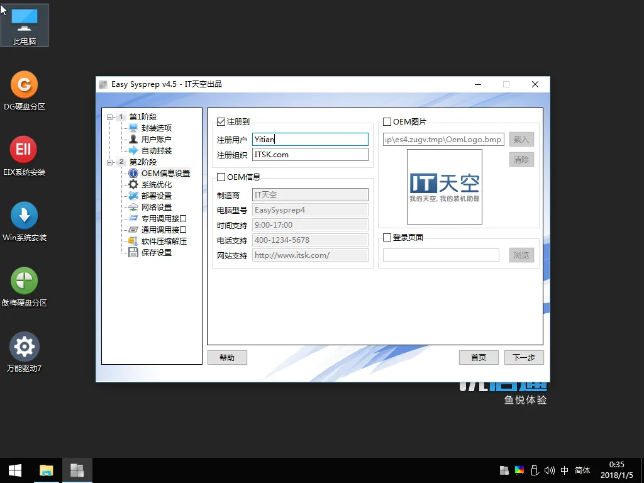Click the USB safely-remove tray icon

pyautogui.click(x=535, y=470)
